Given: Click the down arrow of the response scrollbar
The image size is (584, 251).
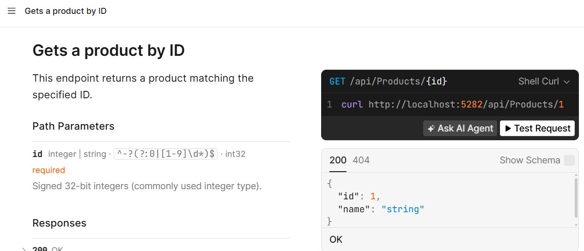Looking at the screenshot, I should tap(576, 225).
